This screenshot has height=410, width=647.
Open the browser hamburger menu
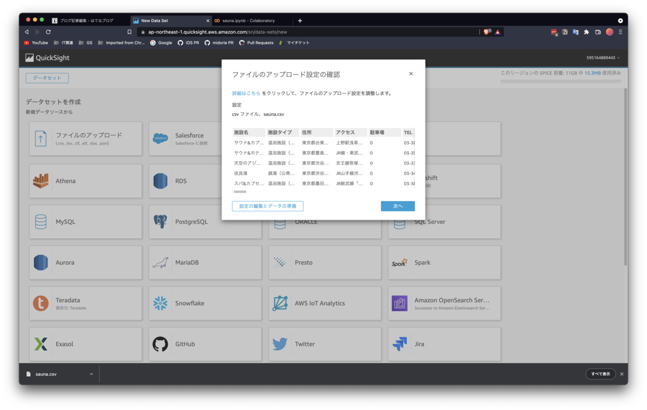pos(620,32)
